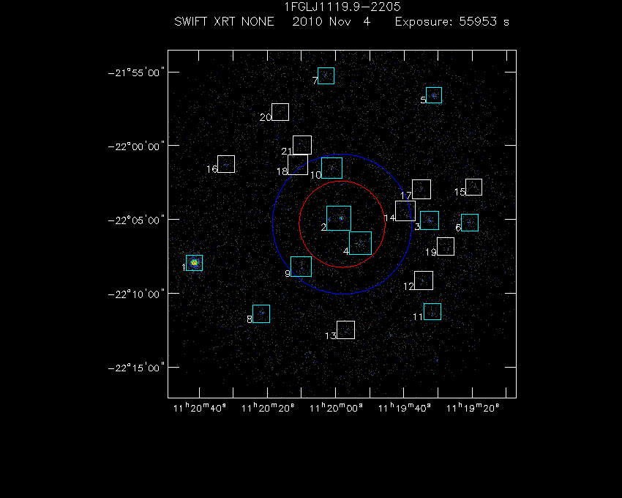Select white source box labeled 15
This screenshot has width=622, height=498.
pyautogui.click(x=474, y=187)
